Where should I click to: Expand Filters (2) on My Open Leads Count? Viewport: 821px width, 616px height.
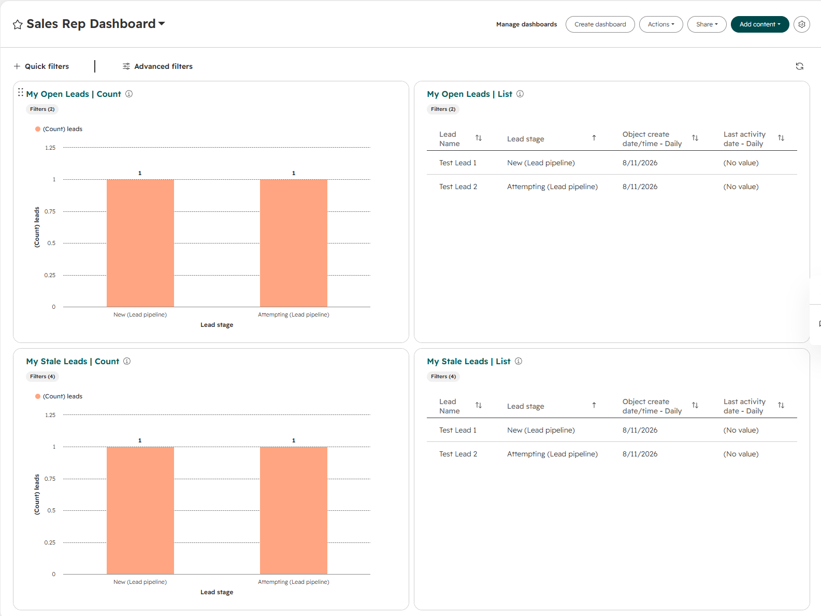pyautogui.click(x=42, y=109)
